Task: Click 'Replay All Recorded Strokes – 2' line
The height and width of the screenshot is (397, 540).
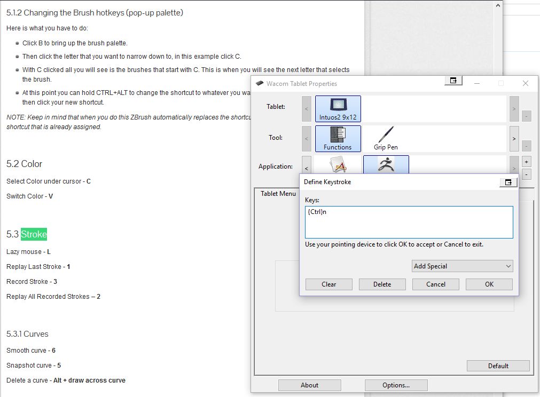Action: pos(53,297)
